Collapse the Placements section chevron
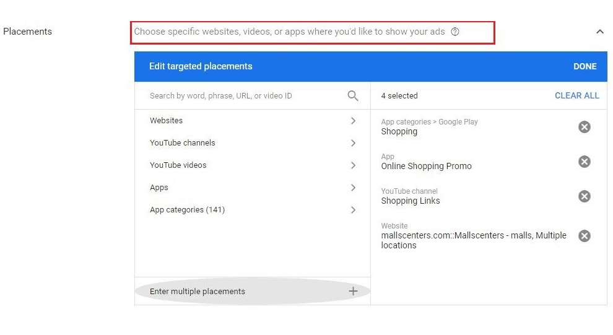Screen dimensions: 613x335 600,32
